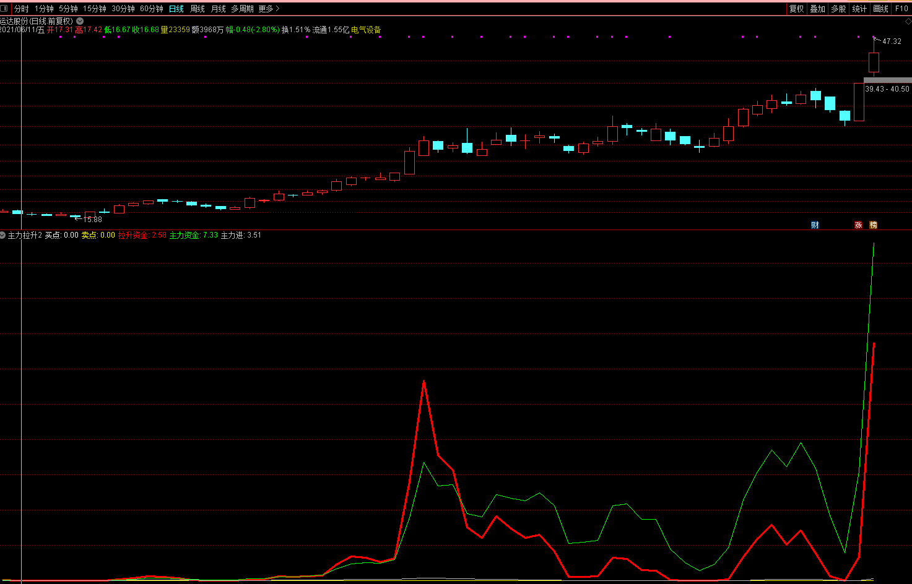Image resolution: width=912 pixels, height=584 pixels.
Task: Open the F10 company info
Action: (x=901, y=9)
